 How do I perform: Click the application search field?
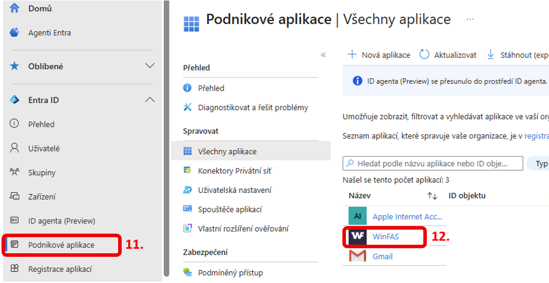coord(432,164)
